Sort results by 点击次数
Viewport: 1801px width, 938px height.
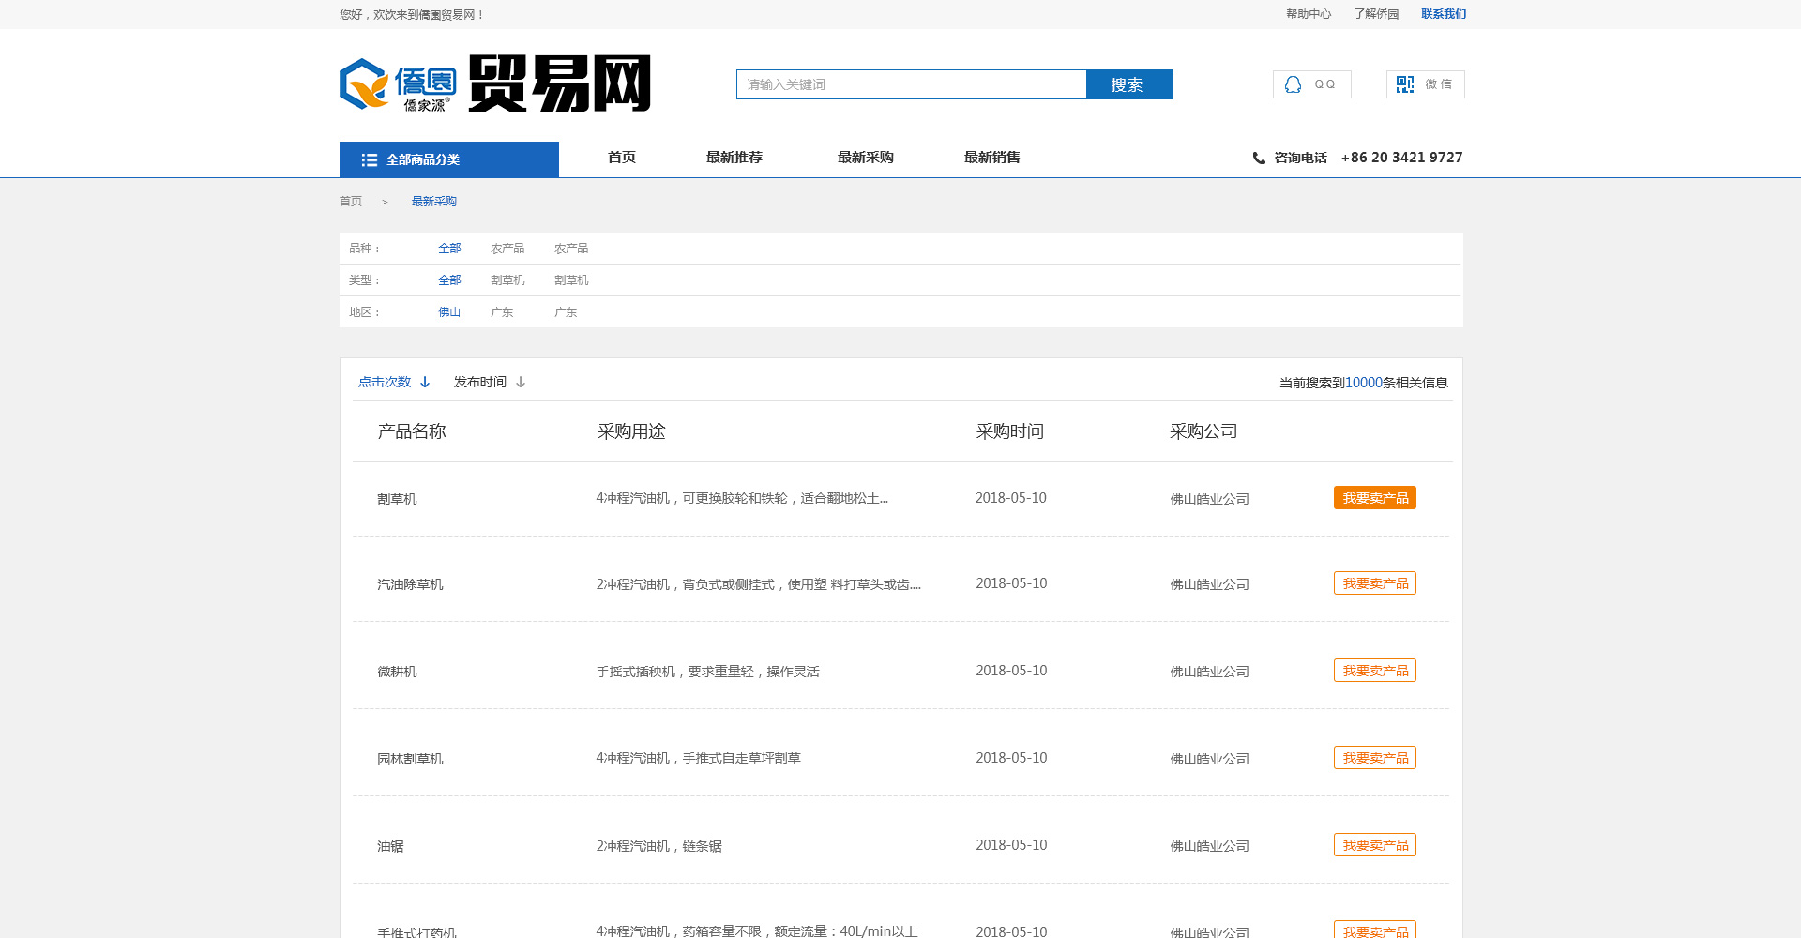click(x=385, y=383)
